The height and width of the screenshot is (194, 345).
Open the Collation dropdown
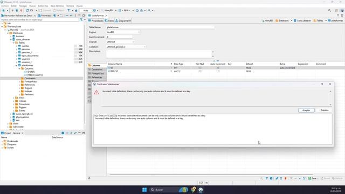(x=126, y=47)
